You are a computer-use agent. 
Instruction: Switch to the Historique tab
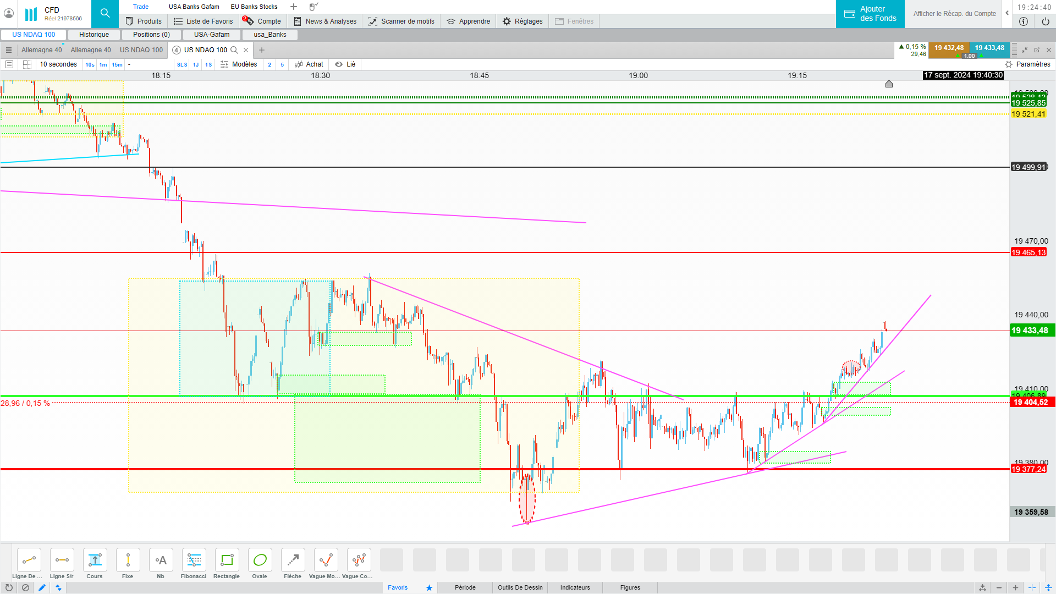click(94, 35)
